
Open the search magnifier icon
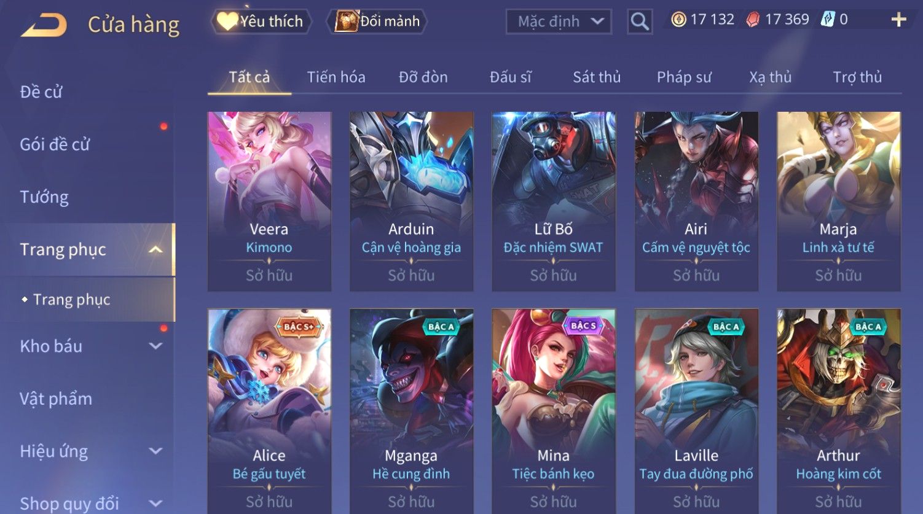click(x=640, y=22)
